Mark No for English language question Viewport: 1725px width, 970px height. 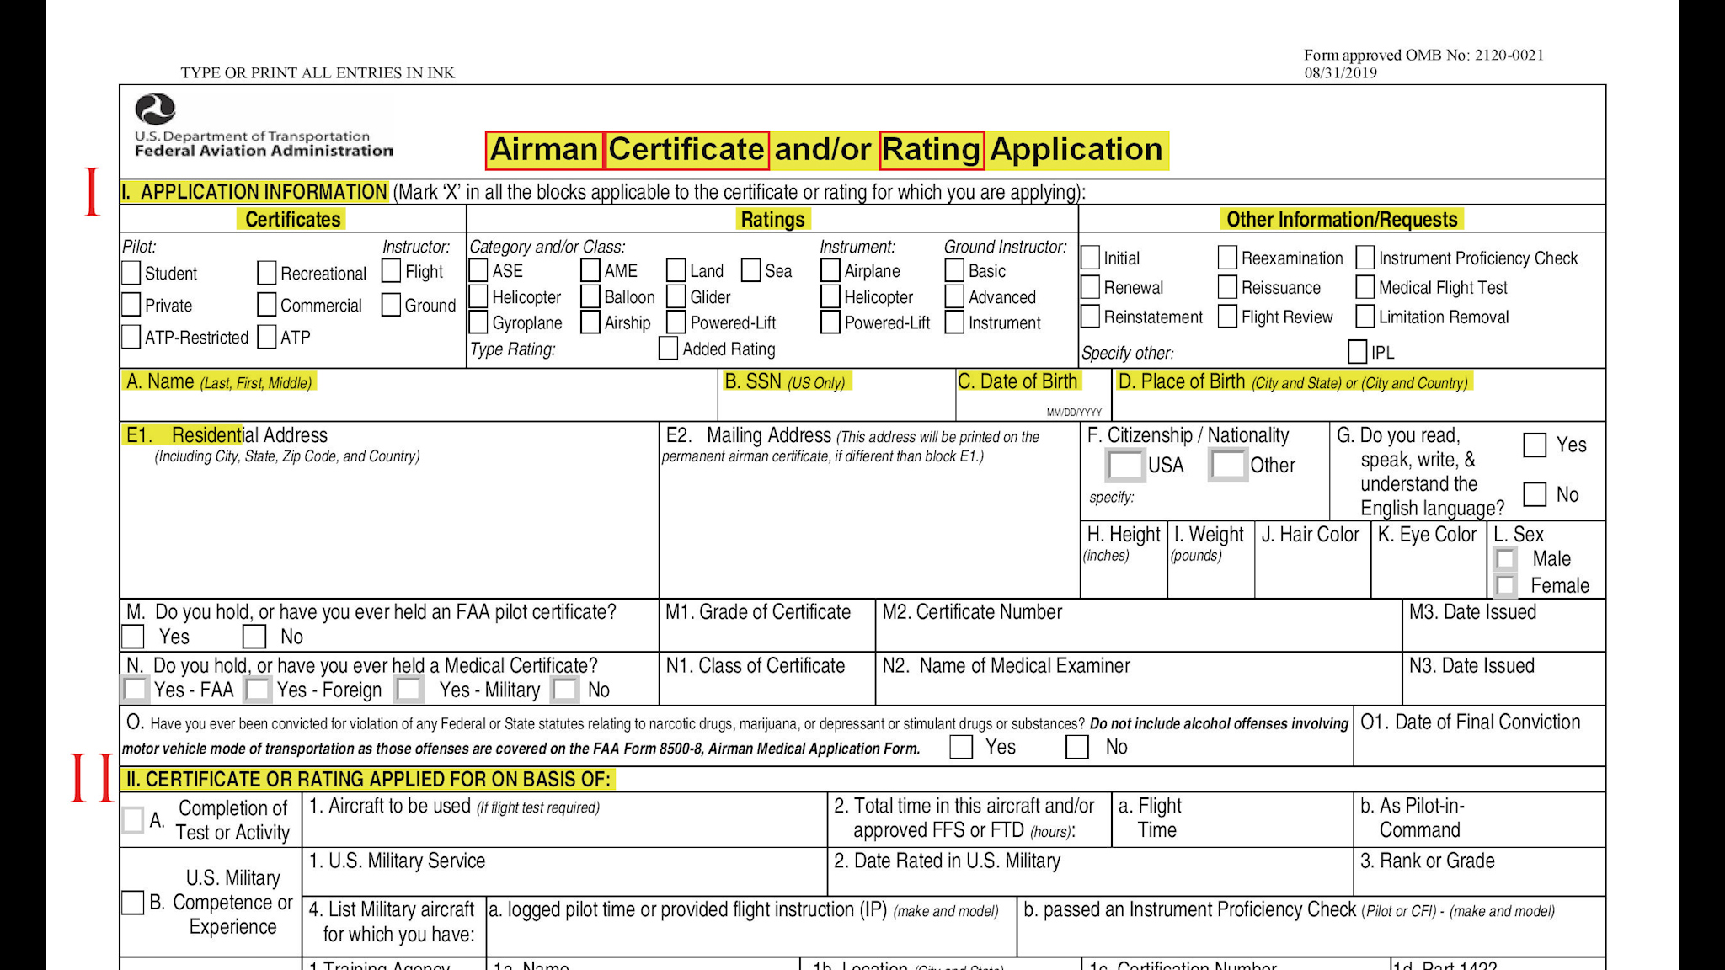[x=1535, y=494]
